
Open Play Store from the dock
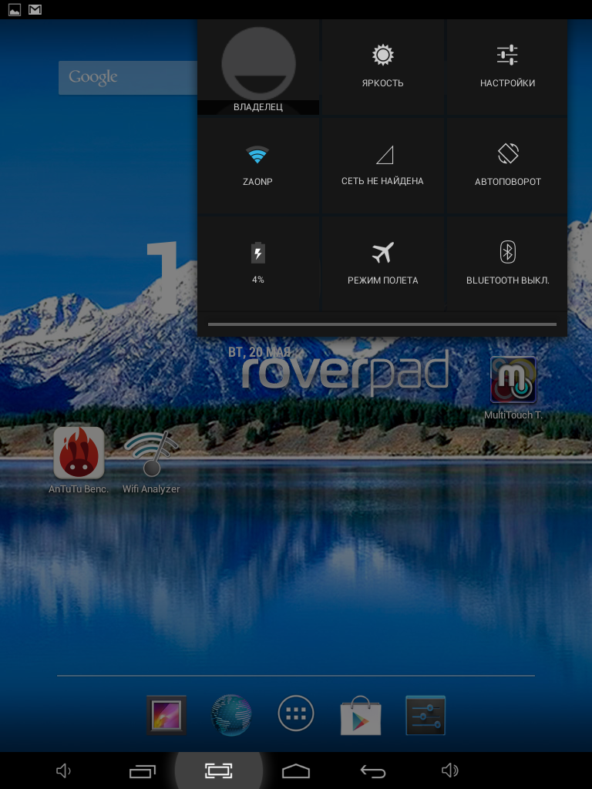[361, 715]
